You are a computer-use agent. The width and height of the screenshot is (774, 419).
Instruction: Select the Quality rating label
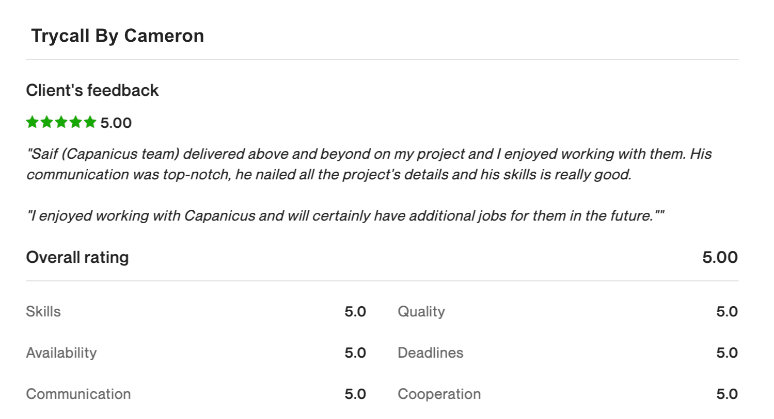point(421,311)
